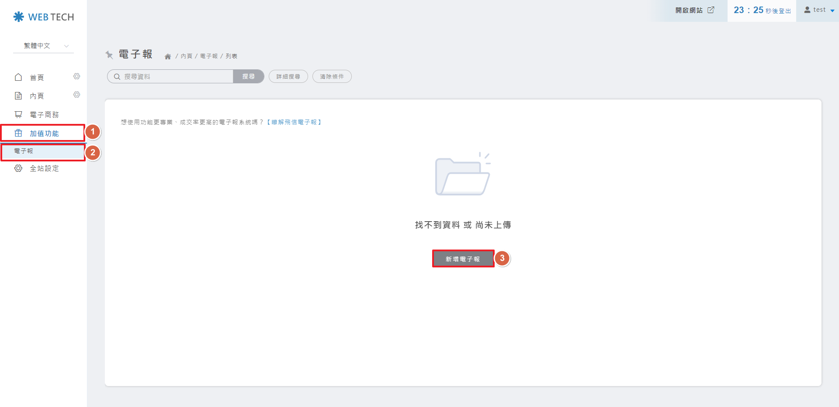Click the shopping cart 電子商務 icon
The image size is (839, 407).
(18, 114)
